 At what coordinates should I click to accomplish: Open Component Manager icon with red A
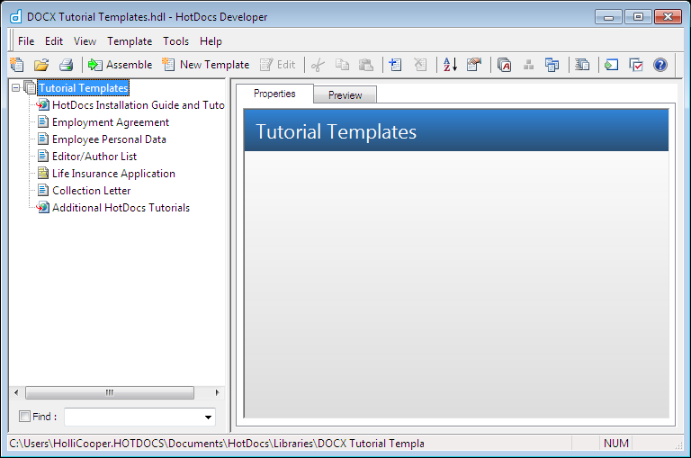pyautogui.click(x=504, y=65)
